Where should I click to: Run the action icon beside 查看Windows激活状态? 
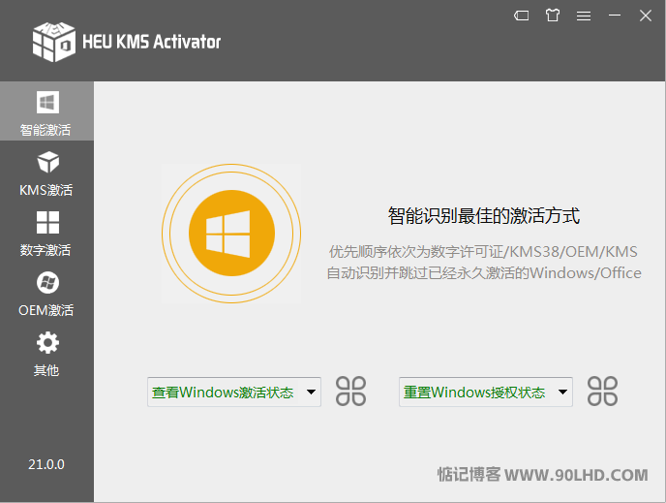pos(350,392)
